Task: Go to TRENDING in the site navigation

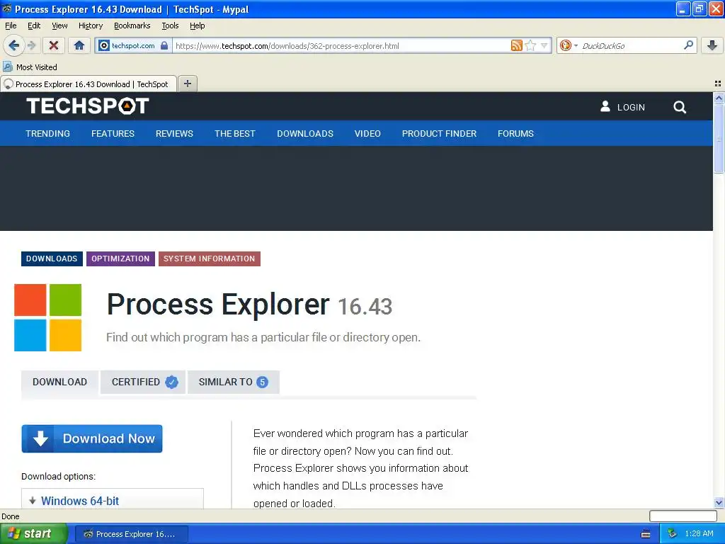Action: (47, 134)
